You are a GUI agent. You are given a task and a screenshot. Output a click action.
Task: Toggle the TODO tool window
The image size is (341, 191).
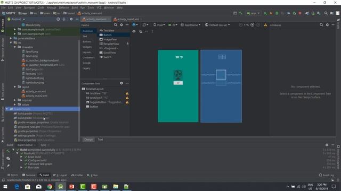[x=12, y=175]
